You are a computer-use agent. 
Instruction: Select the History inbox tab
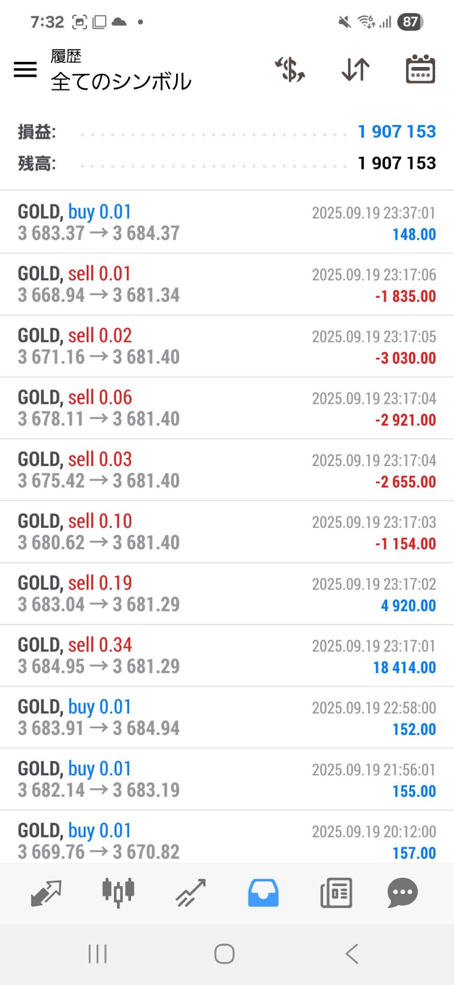tap(263, 892)
